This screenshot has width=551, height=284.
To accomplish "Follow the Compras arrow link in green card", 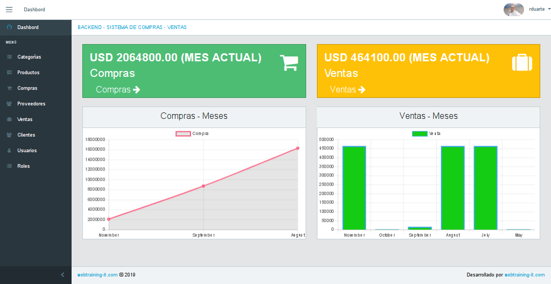I will point(118,89).
